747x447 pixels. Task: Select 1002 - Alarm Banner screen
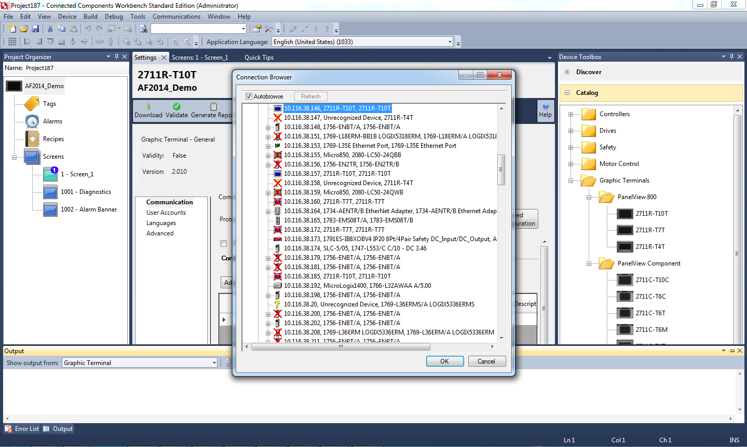click(x=89, y=209)
